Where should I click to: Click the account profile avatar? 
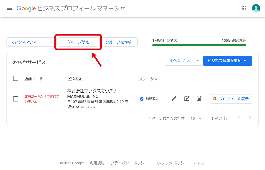tap(256, 8)
